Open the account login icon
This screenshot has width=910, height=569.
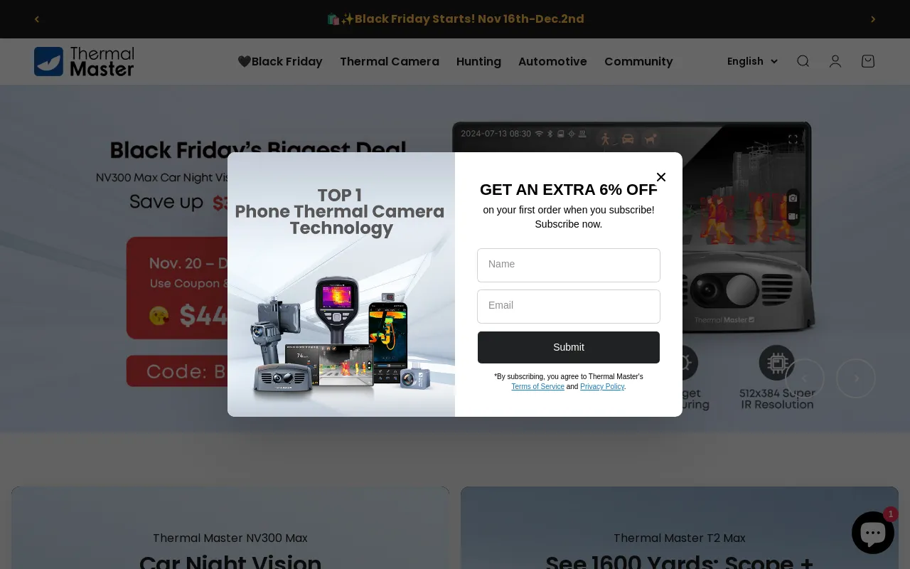click(x=835, y=61)
